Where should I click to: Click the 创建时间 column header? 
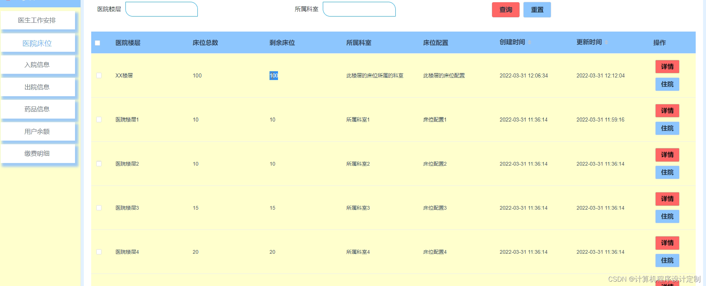[x=512, y=42]
